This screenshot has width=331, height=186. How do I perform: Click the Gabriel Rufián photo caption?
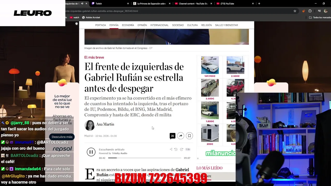click(118, 48)
